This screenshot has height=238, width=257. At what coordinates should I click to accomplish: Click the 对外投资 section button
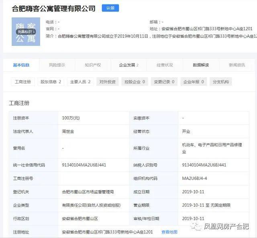point(108,82)
